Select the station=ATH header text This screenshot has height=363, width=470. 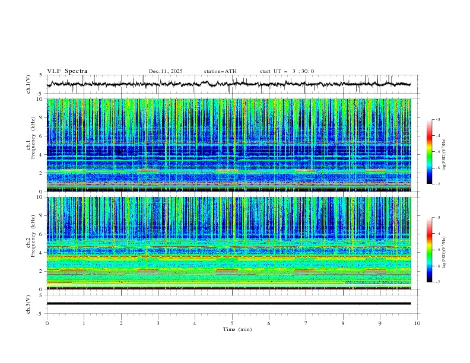click(220, 71)
